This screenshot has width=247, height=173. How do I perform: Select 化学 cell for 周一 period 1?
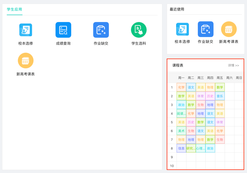[181, 87]
